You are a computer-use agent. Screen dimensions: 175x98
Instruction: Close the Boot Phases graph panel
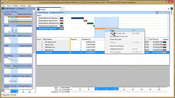click(x=168, y=13)
